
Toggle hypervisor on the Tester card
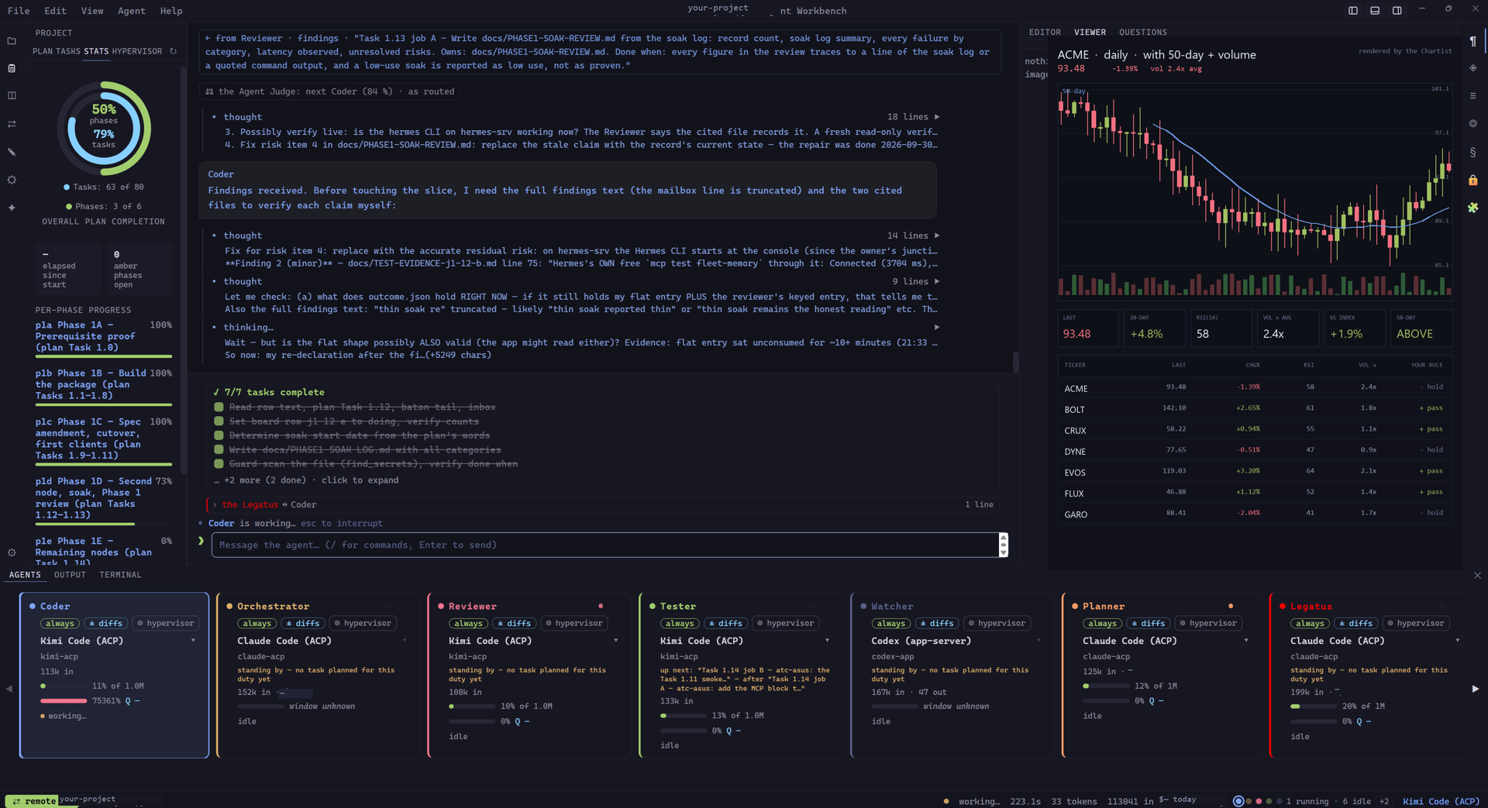tap(785, 624)
